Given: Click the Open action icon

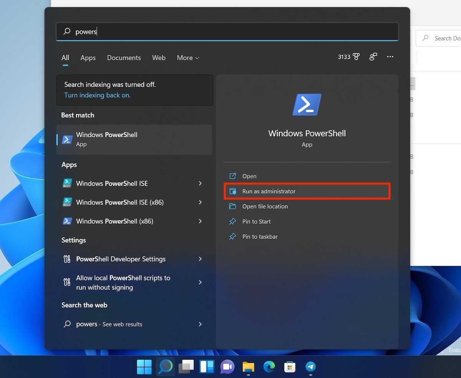Looking at the screenshot, I should click(232, 176).
